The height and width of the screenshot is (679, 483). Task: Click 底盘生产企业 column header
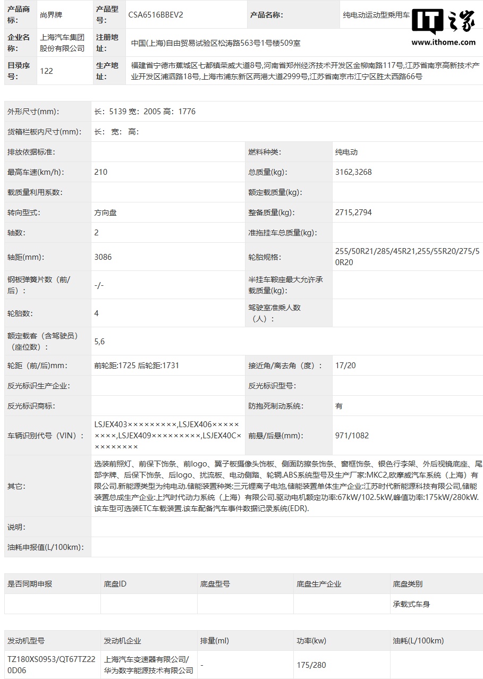coord(319,584)
